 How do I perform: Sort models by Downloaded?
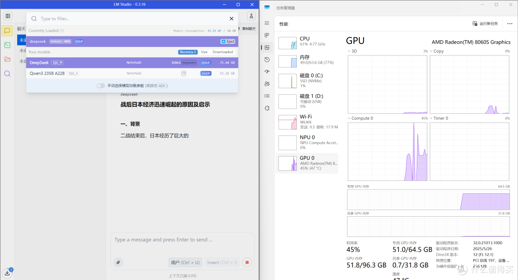[223, 52]
